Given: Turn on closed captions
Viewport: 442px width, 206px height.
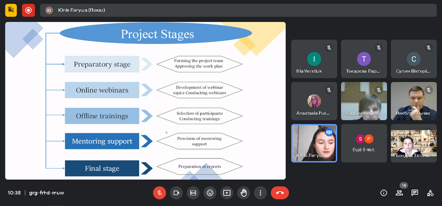Looking at the screenshot, I should pyautogui.click(x=193, y=193).
